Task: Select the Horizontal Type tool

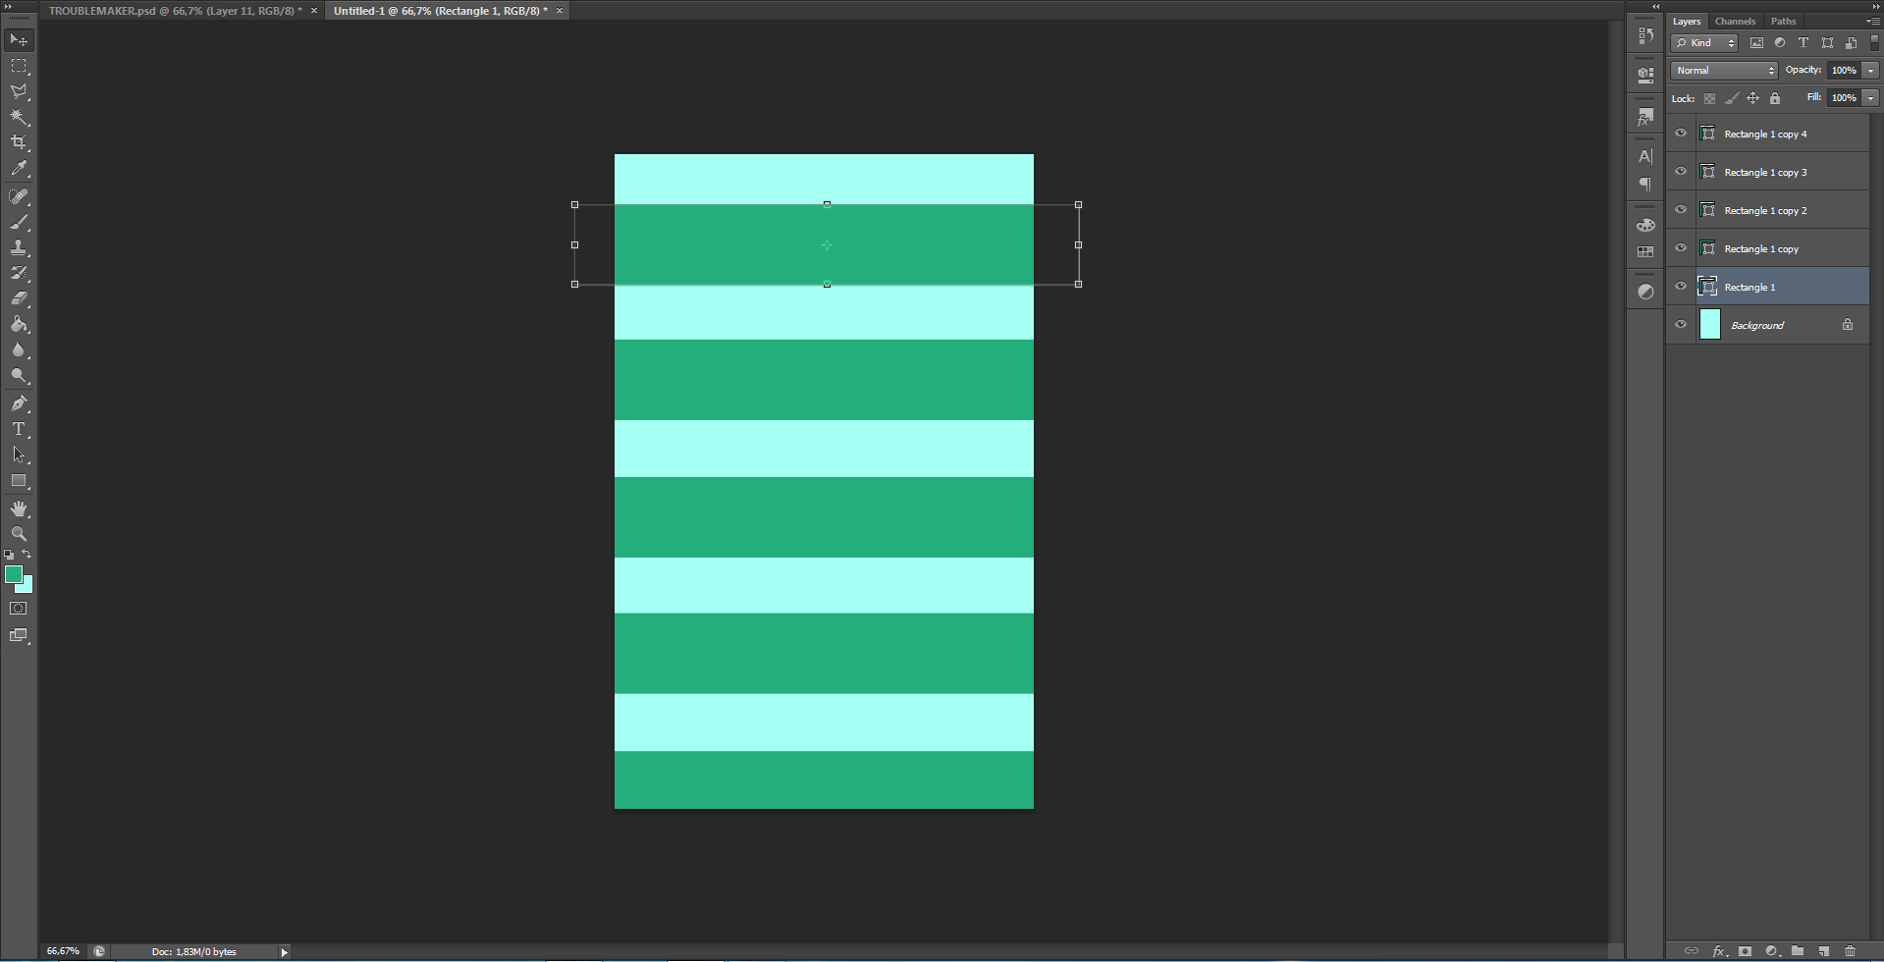Action: tap(19, 429)
